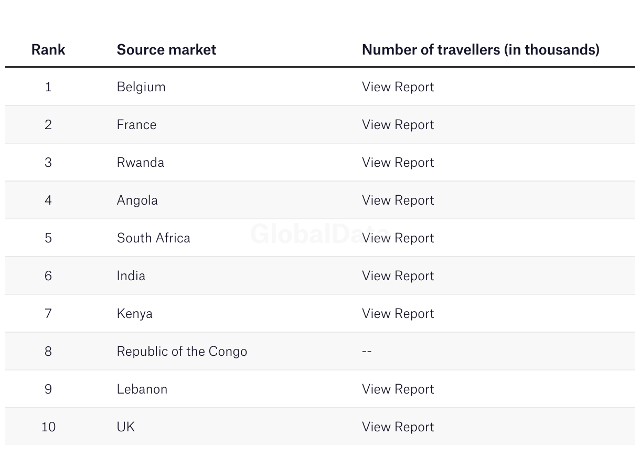Open Lebanon's View Report link
640x467 pixels.
tap(398, 389)
